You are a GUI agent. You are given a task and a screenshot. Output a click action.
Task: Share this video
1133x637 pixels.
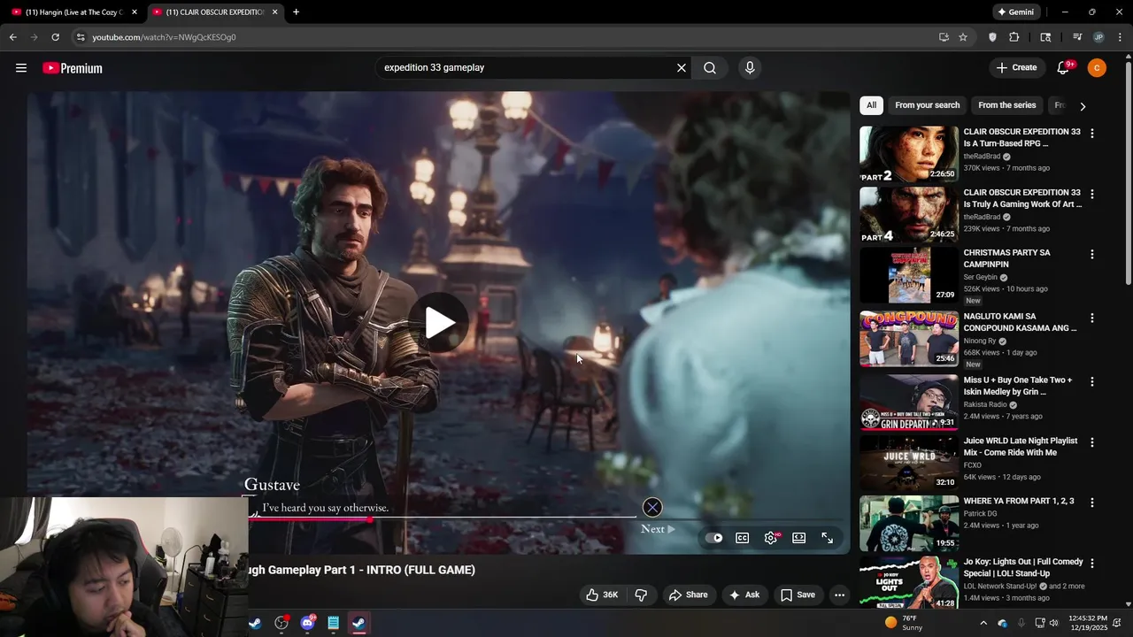[x=688, y=595]
